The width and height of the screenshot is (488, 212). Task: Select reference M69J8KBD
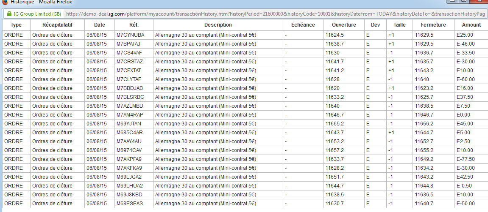point(129,195)
